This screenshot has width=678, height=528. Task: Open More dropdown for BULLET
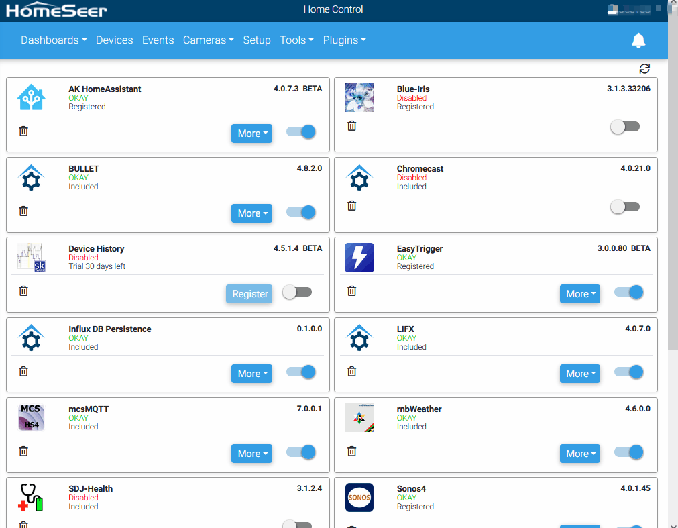point(251,213)
